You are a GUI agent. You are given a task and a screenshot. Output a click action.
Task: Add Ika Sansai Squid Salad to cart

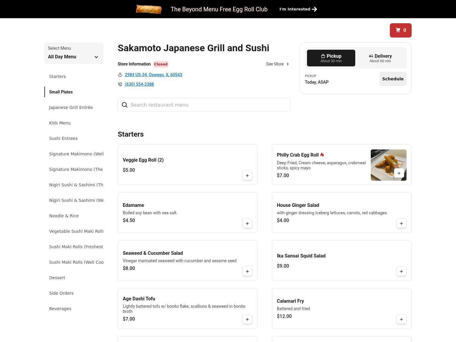tap(401, 271)
